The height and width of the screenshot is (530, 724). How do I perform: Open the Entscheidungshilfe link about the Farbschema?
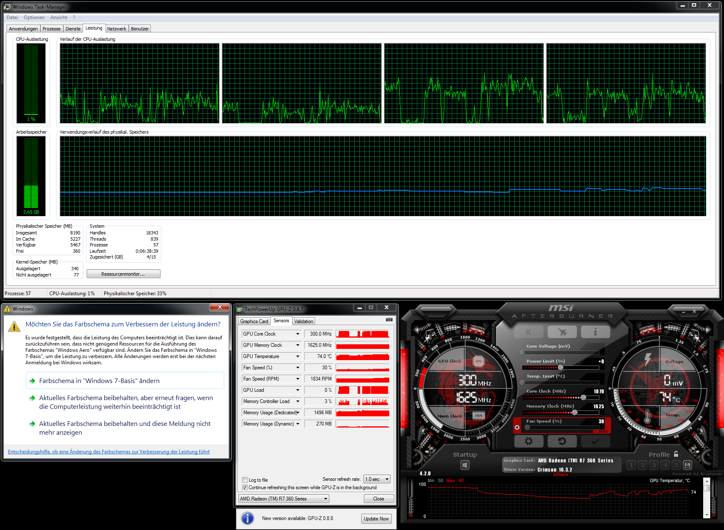109,452
